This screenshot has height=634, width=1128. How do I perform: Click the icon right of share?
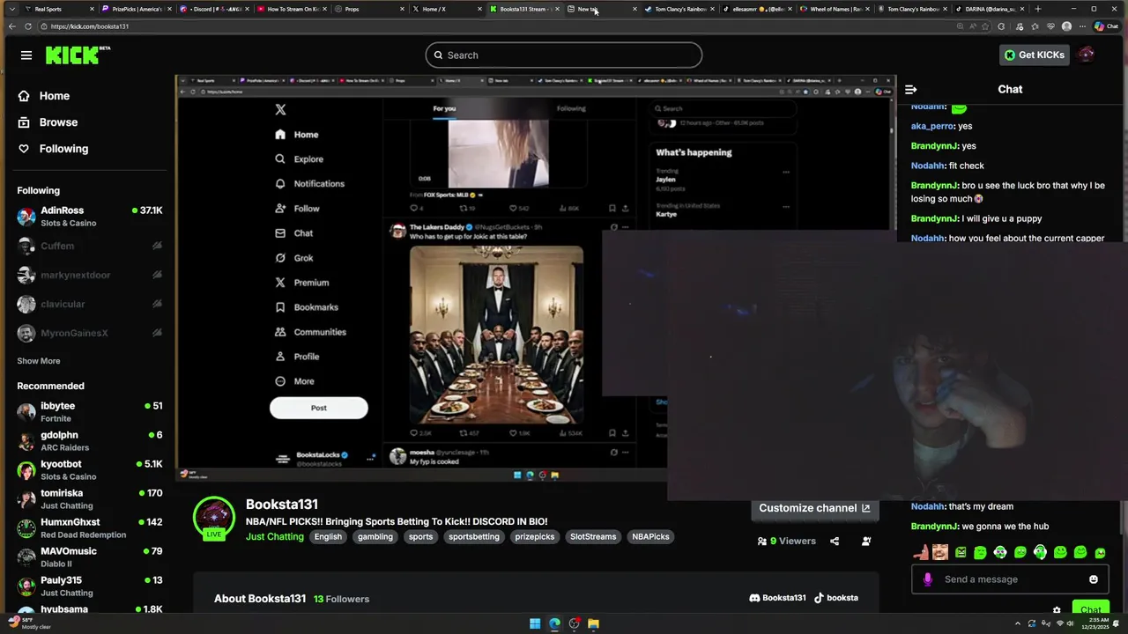[866, 541]
